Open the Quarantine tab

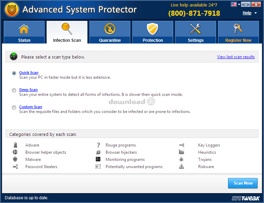pyautogui.click(x=110, y=32)
